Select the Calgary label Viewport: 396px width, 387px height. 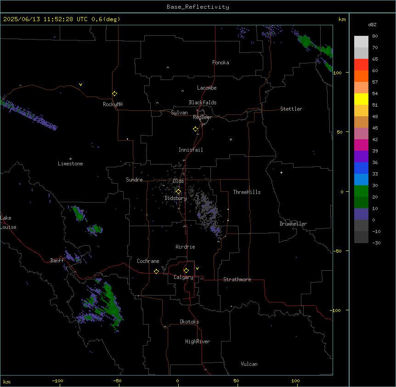(x=183, y=277)
